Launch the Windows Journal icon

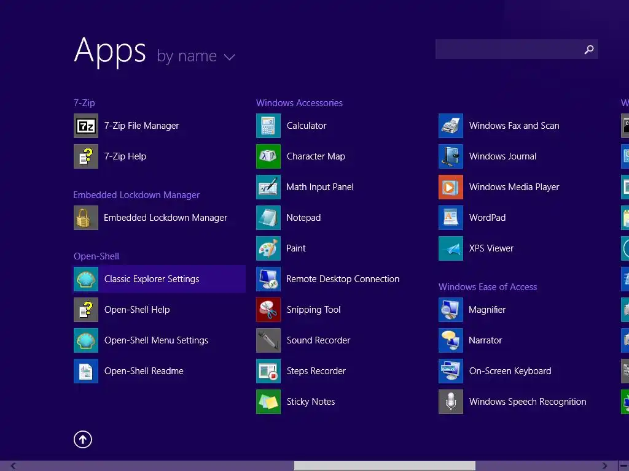[451, 156]
